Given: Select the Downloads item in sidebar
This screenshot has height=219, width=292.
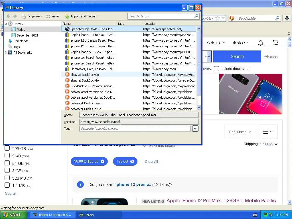Looking at the screenshot, I should pyautogui.click(x=21, y=41).
